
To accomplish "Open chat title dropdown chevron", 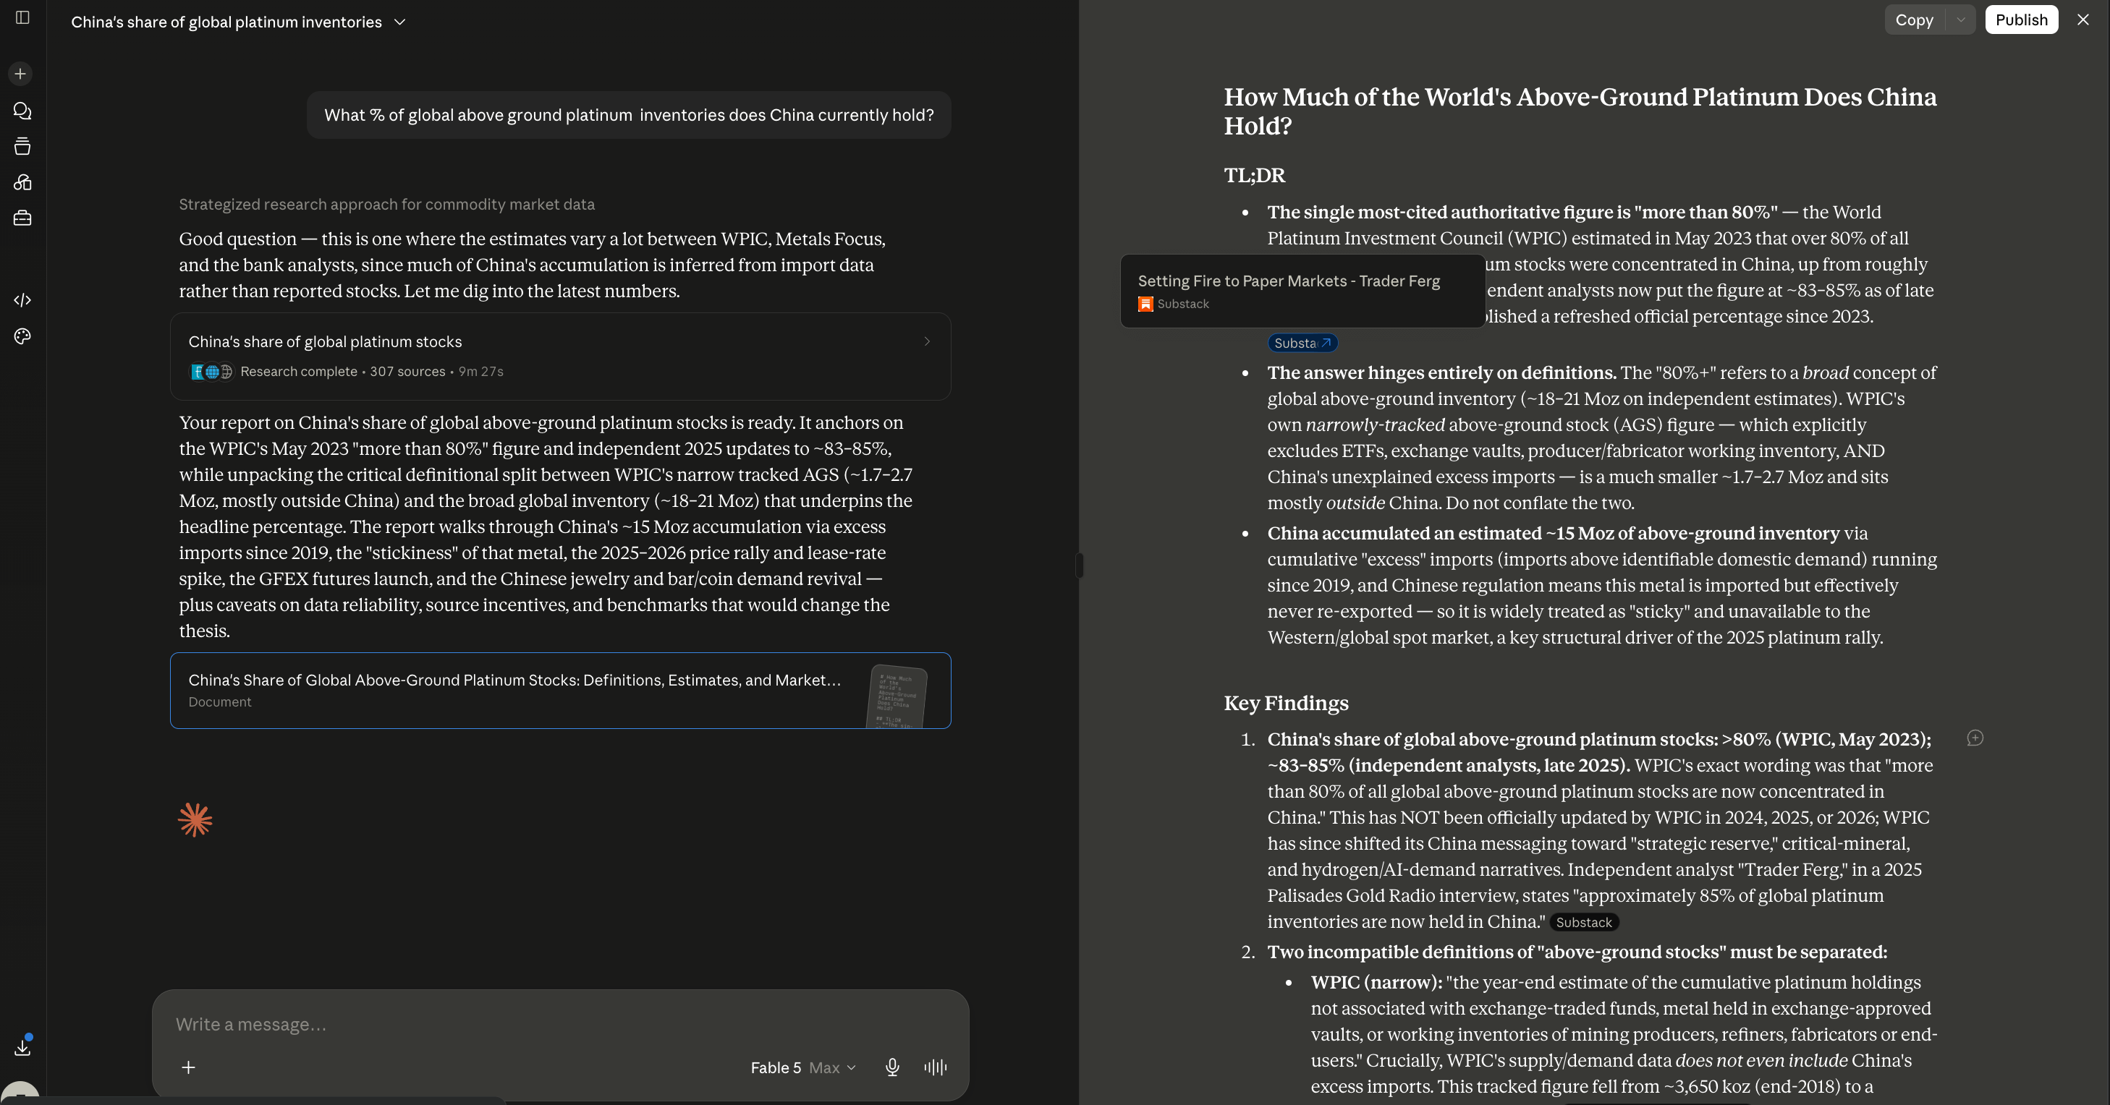I will tap(399, 22).
